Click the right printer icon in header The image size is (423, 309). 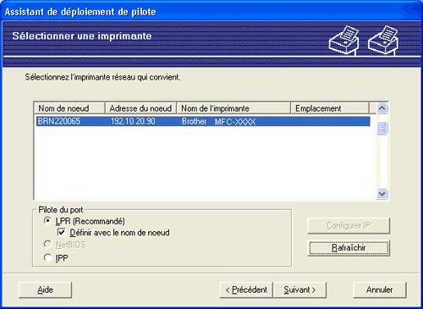pos(383,41)
